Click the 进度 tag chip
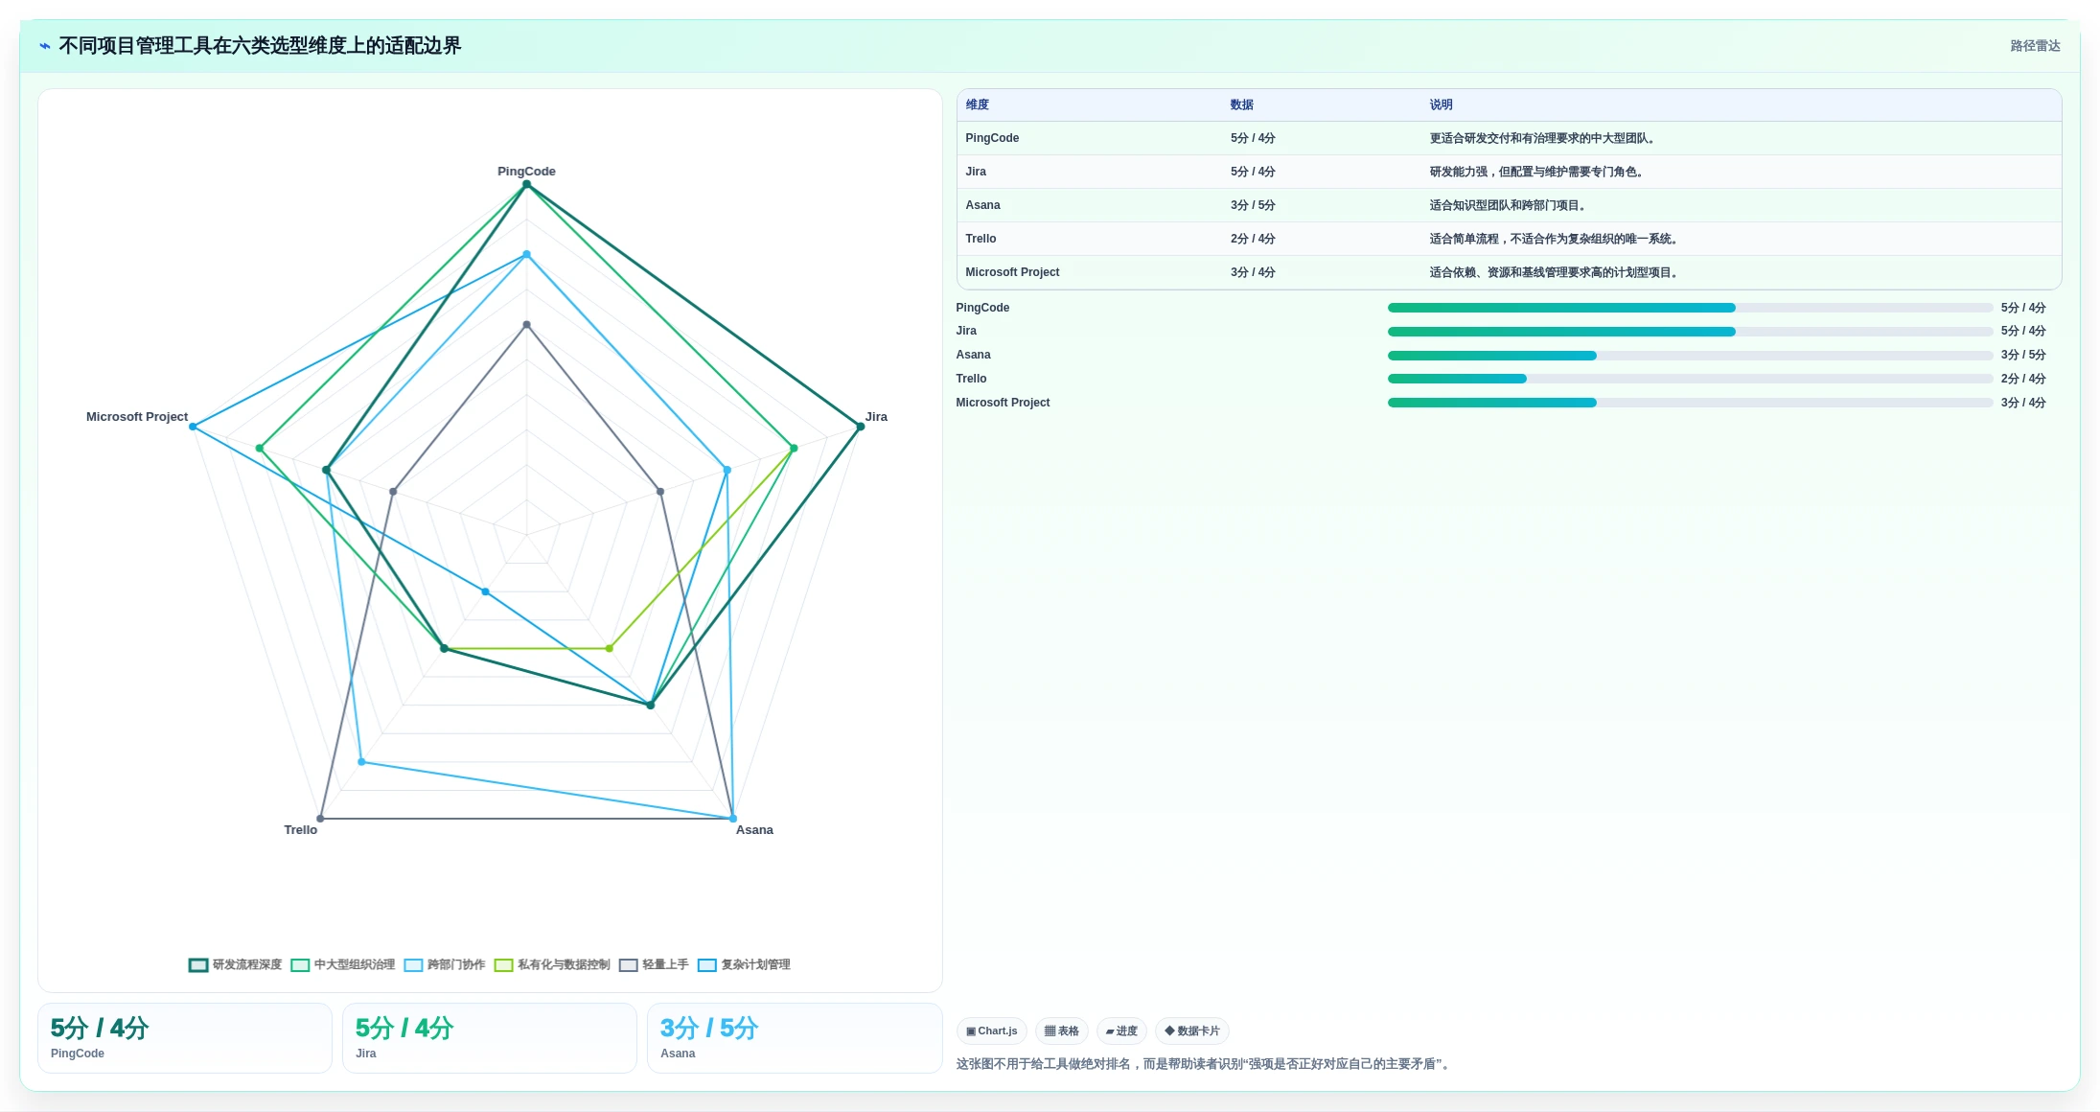The height and width of the screenshot is (1112, 2100). 1121,1031
